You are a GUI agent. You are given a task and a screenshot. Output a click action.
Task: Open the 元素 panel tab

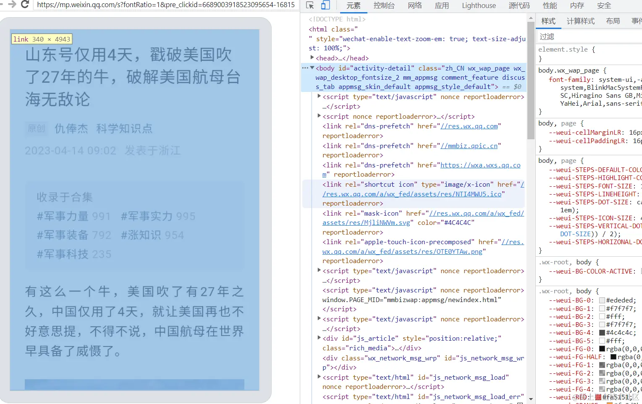tap(354, 5)
